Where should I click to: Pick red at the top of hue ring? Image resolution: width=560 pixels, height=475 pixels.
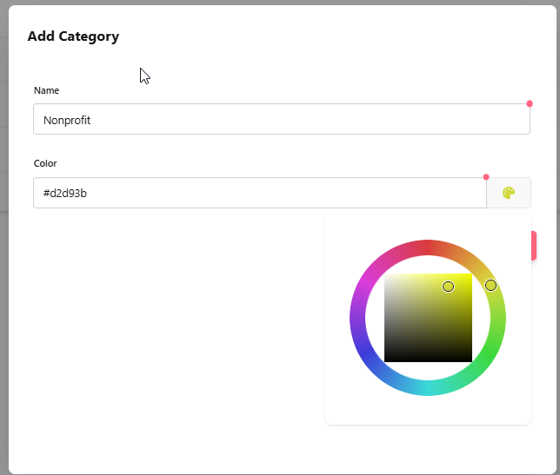pyautogui.click(x=428, y=247)
